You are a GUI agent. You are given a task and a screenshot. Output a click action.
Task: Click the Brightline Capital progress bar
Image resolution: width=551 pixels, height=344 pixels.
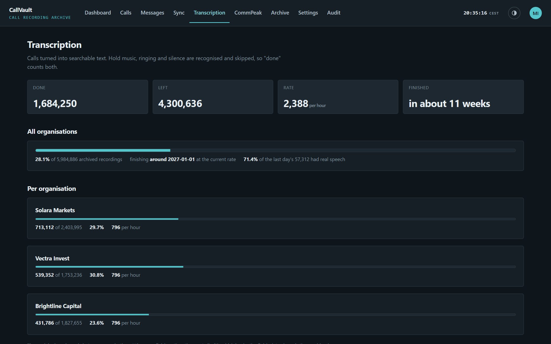tap(275, 314)
